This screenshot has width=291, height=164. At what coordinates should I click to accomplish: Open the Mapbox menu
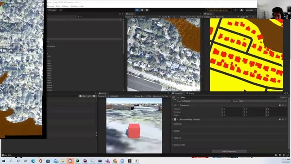pyautogui.click(x=65, y=6)
